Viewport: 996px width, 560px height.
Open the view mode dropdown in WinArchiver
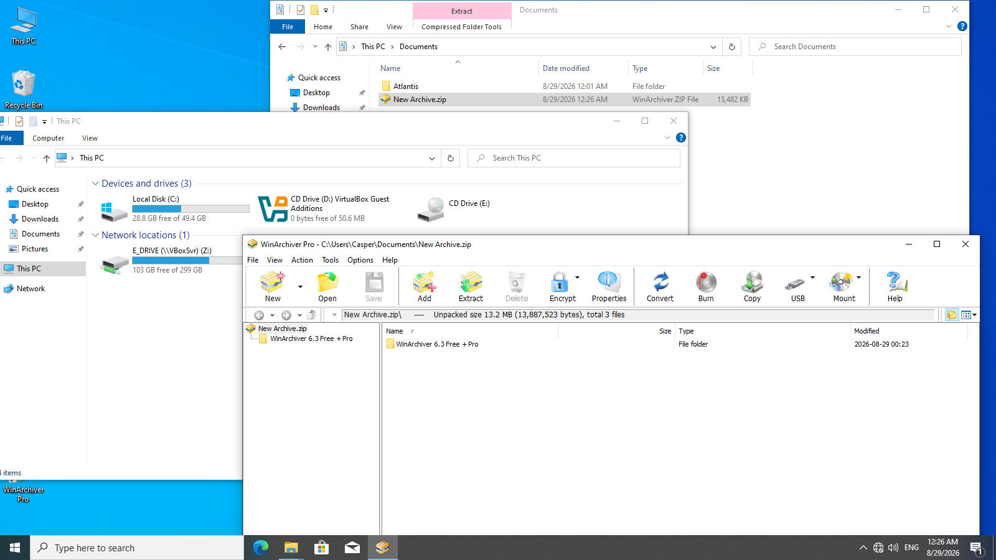[x=974, y=315]
